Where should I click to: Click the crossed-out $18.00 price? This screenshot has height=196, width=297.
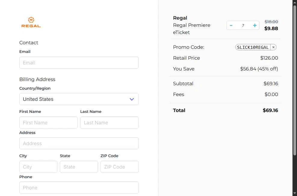pyautogui.click(x=271, y=22)
